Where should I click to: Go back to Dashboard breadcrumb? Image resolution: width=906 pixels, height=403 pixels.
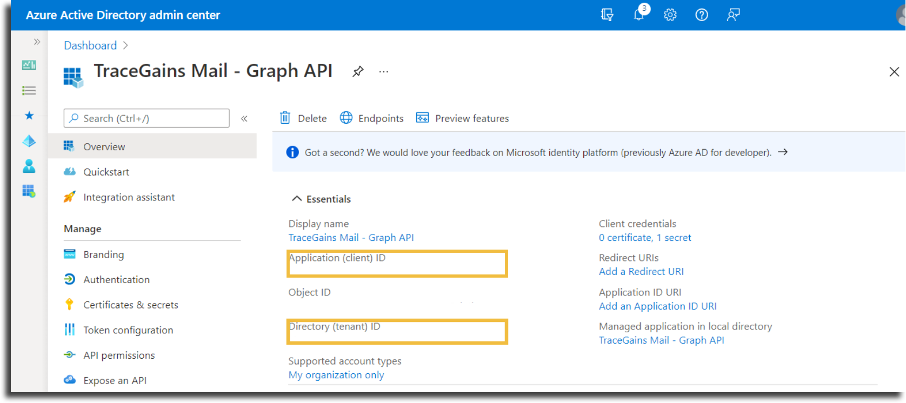click(90, 45)
